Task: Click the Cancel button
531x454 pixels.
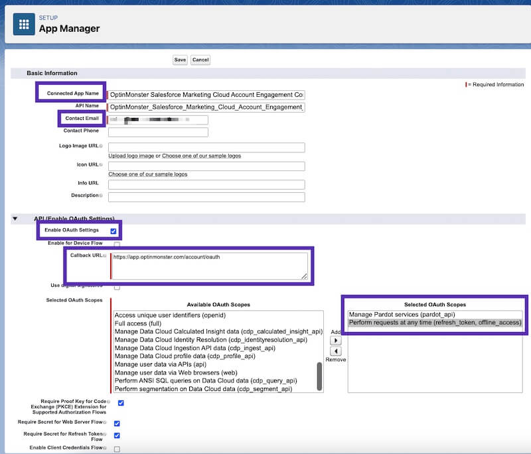Action: (x=201, y=60)
